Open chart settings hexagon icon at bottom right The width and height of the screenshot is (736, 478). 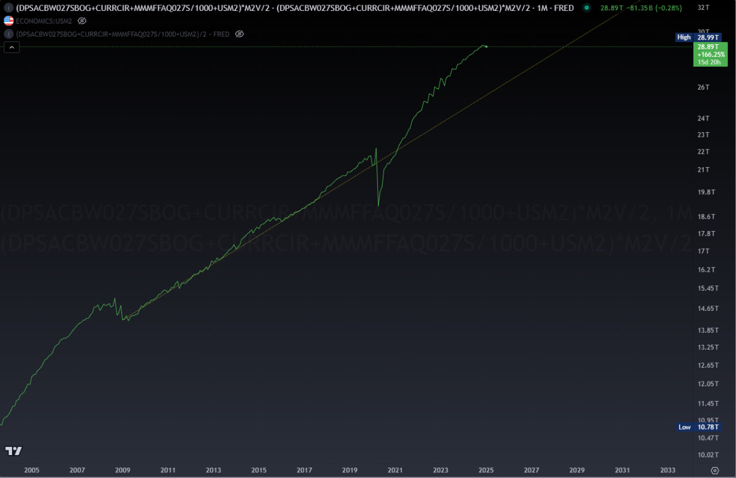point(715,470)
